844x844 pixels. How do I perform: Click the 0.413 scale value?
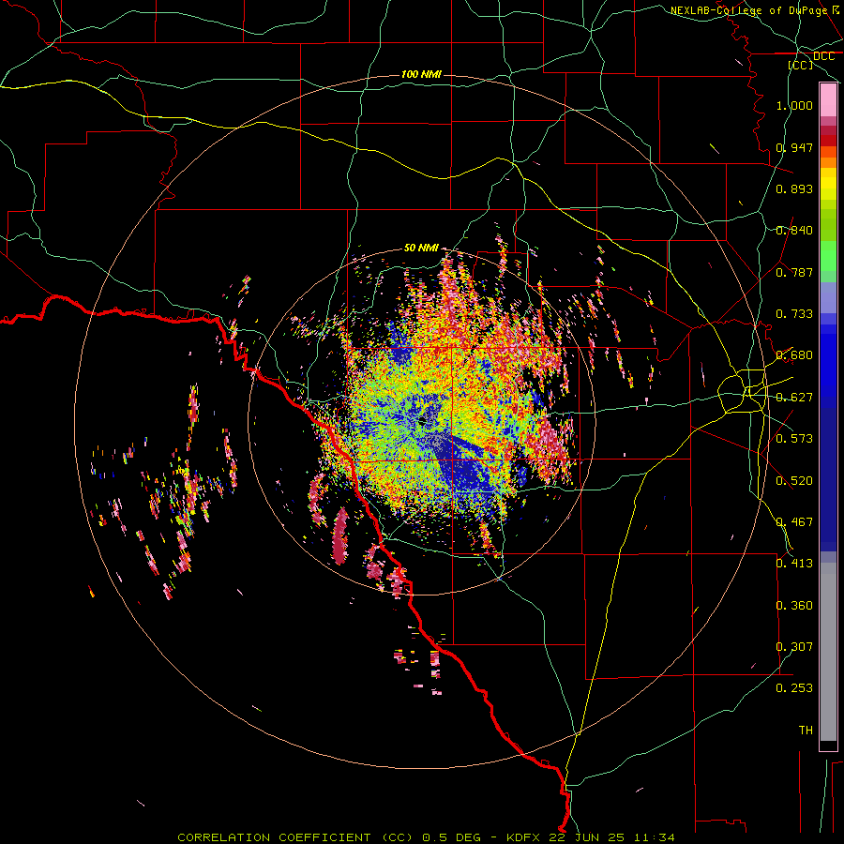[794, 564]
